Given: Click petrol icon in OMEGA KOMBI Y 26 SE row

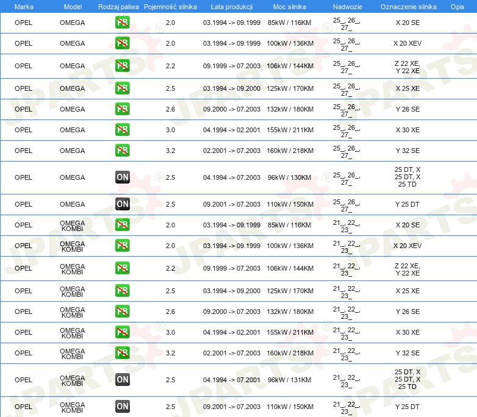Looking at the screenshot, I should pos(122,311).
